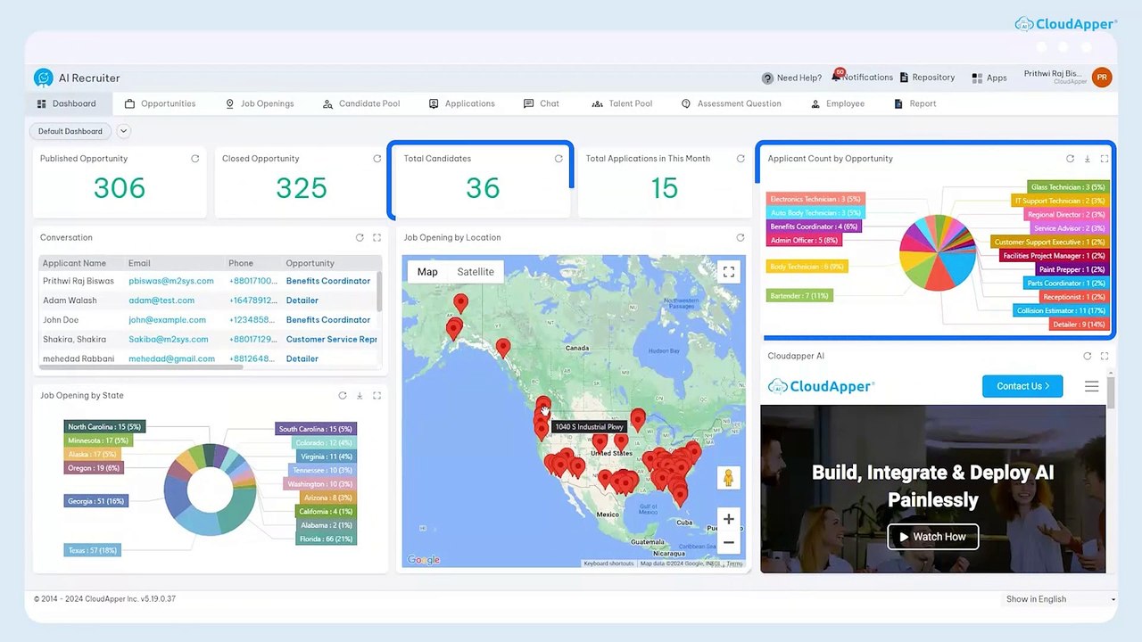Viewport: 1142px width, 642px height.
Task: Open the Report tab
Action: (x=915, y=103)
